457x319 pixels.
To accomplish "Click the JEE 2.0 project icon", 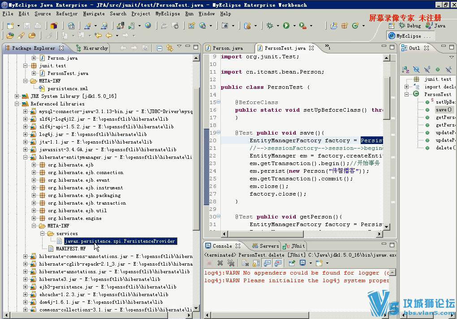I will [x=71, y=26].
